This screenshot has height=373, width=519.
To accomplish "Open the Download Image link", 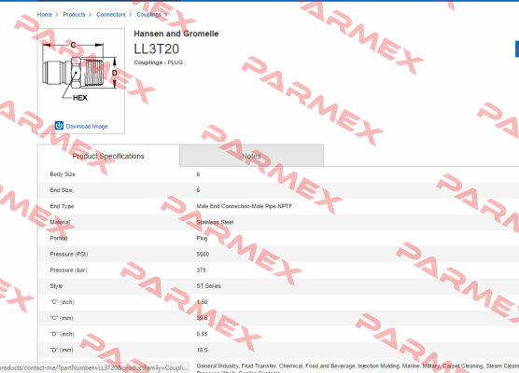I will coord(87,126).
